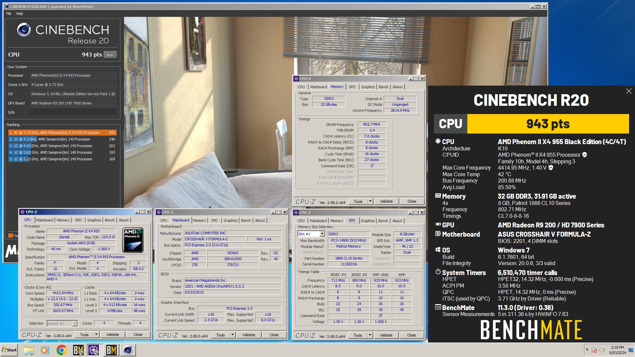Open About tab in CPU-Z SPD window
635x357 pixels.
(397, 221)
